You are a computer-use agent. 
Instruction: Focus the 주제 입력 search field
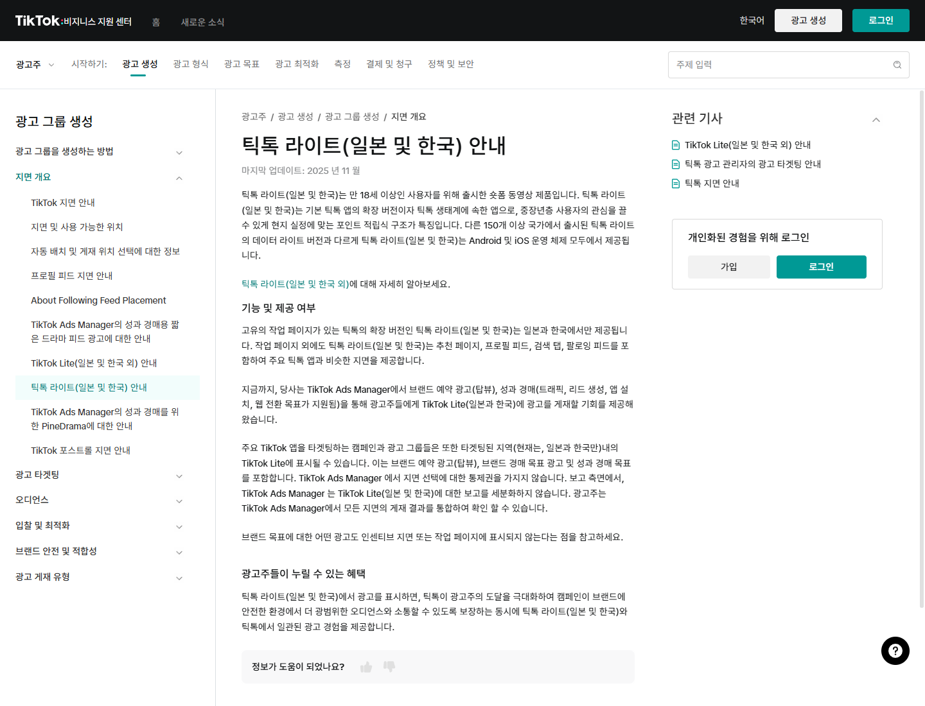(789, 65)
